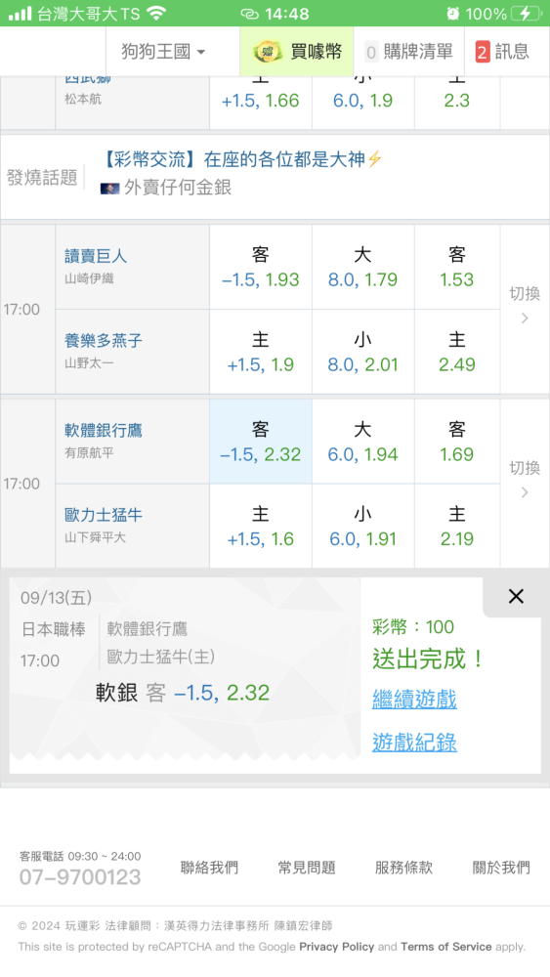
Task: Open the 購牌清單 tab
Action: (x=408, y=52)
